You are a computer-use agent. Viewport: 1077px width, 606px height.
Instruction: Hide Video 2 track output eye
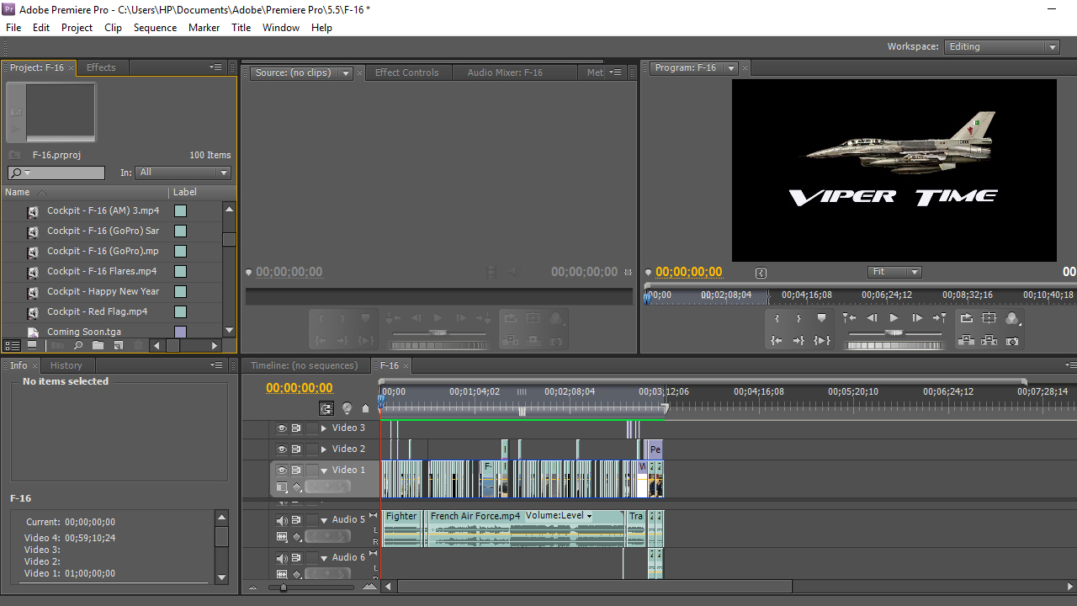click(x=282, y=449)
